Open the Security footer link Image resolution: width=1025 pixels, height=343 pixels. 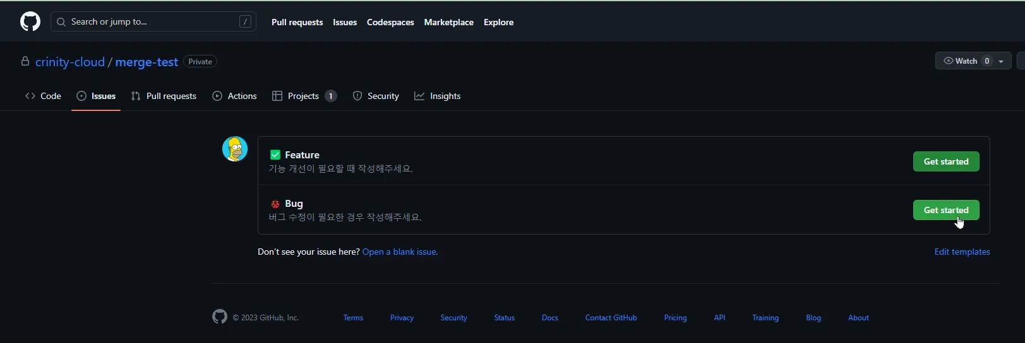point(453,318)
